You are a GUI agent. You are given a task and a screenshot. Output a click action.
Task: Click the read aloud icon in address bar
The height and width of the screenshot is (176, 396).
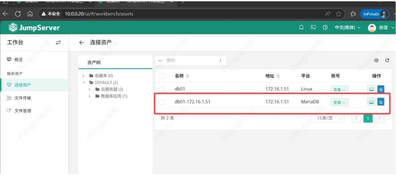click(x=328, y=14)
